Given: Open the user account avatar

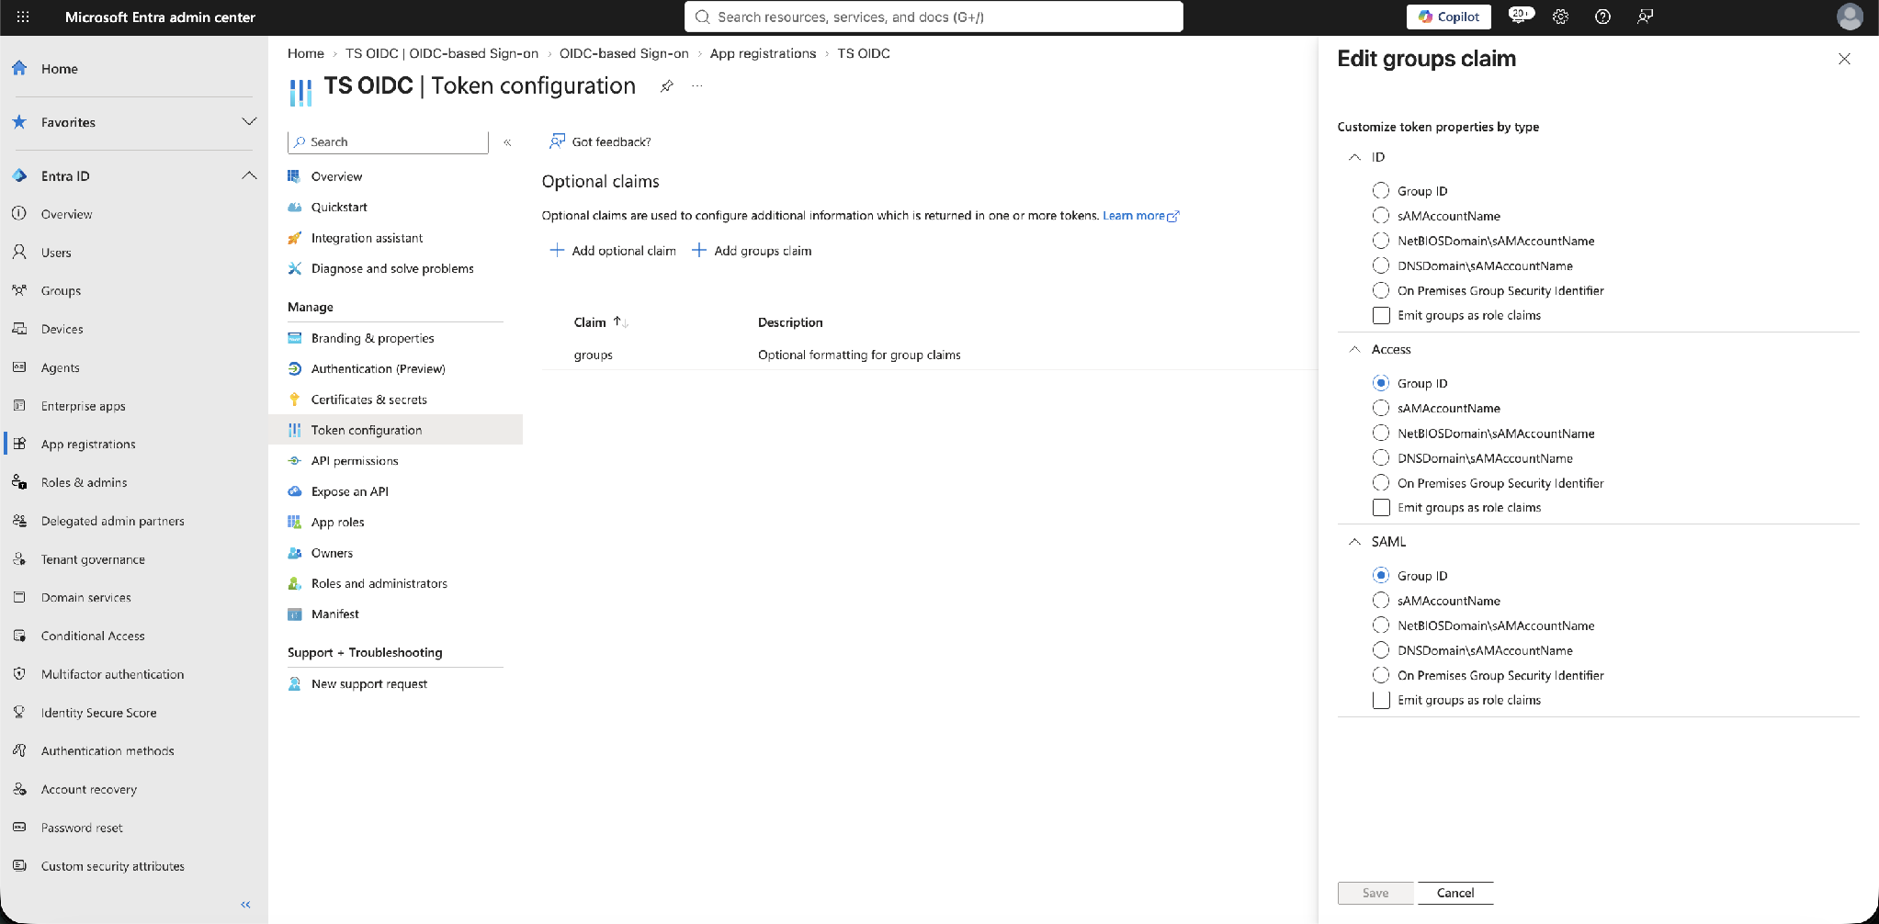Looking at the screenshot, I should 1849,17.
